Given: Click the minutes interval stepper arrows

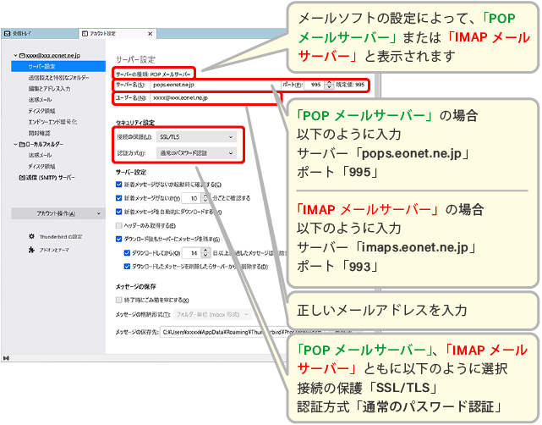Looking at the screenshot, I should pyautogui.click(x=205, y=198).
